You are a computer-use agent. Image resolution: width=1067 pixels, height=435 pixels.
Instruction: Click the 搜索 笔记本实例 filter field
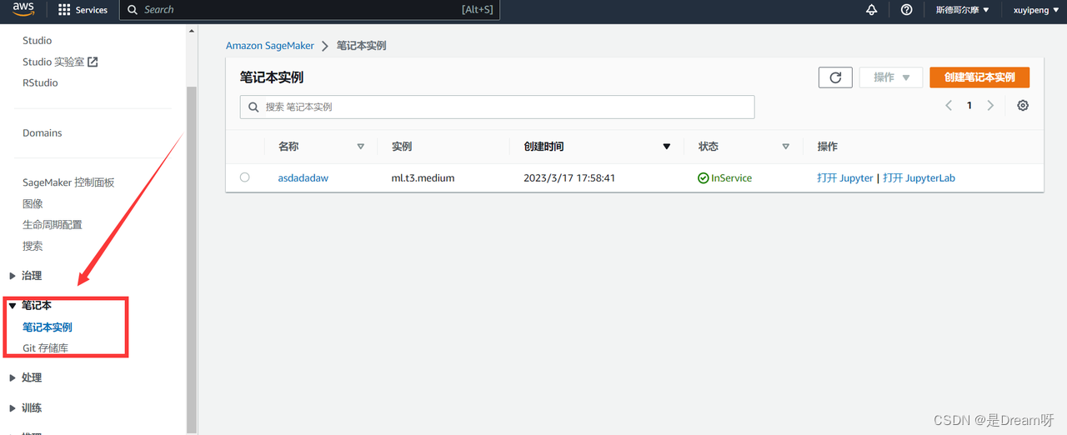(497, 107)
